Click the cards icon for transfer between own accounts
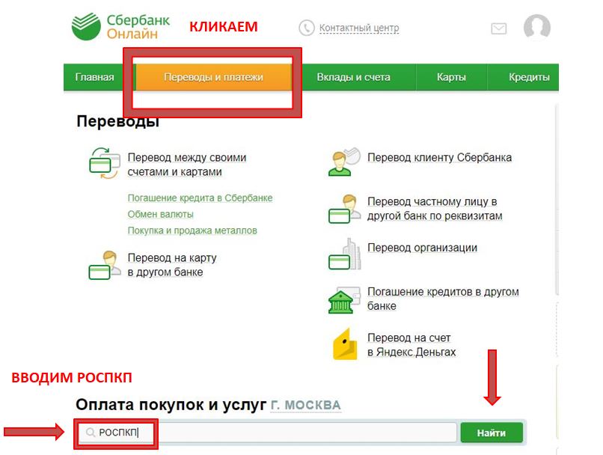603x455 pixels. (x=105, y=163)
